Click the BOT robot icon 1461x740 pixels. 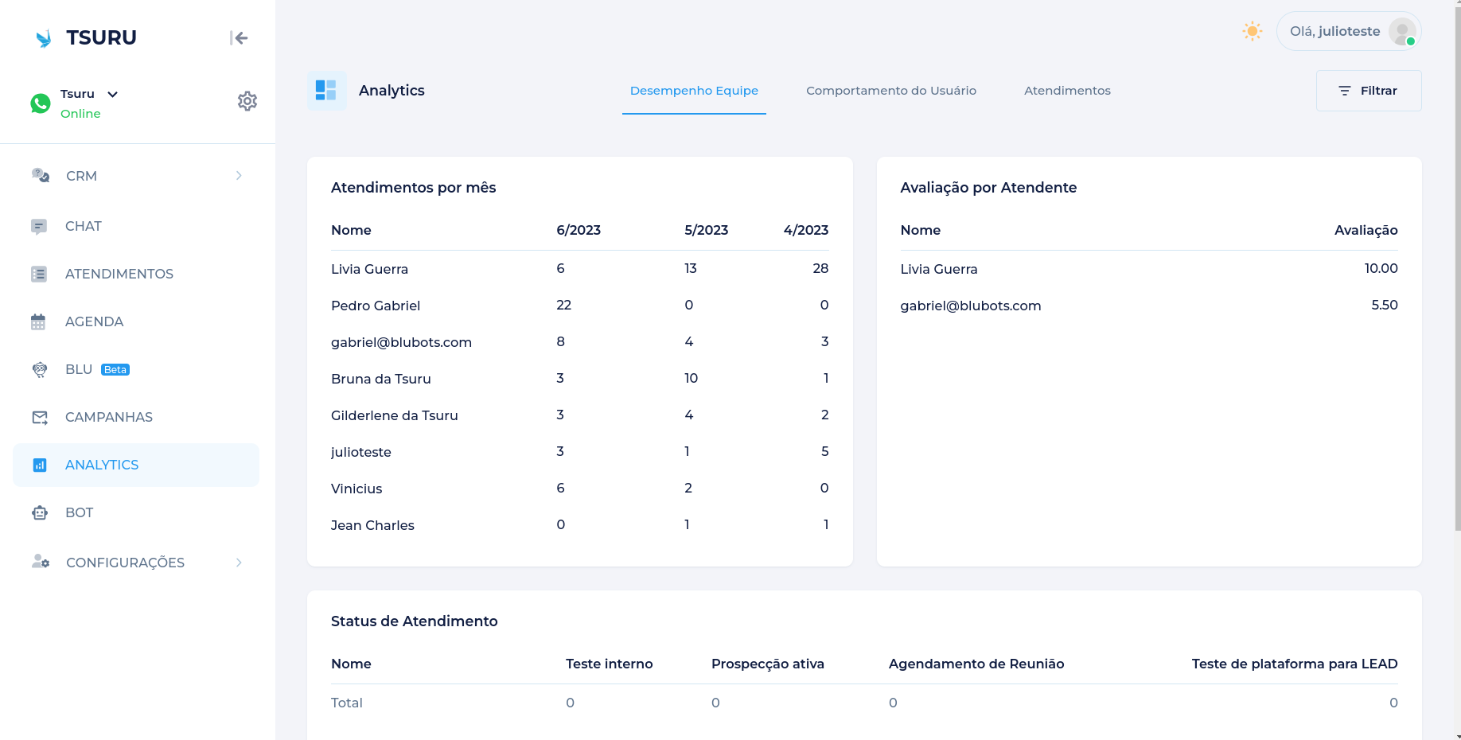coord(40,513)
